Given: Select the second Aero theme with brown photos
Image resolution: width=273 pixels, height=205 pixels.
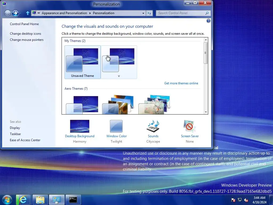Looking at the screenshot, I should 118,105.
